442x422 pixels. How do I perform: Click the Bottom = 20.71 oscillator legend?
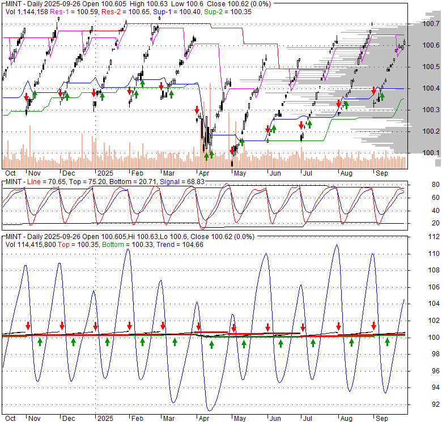133,182
